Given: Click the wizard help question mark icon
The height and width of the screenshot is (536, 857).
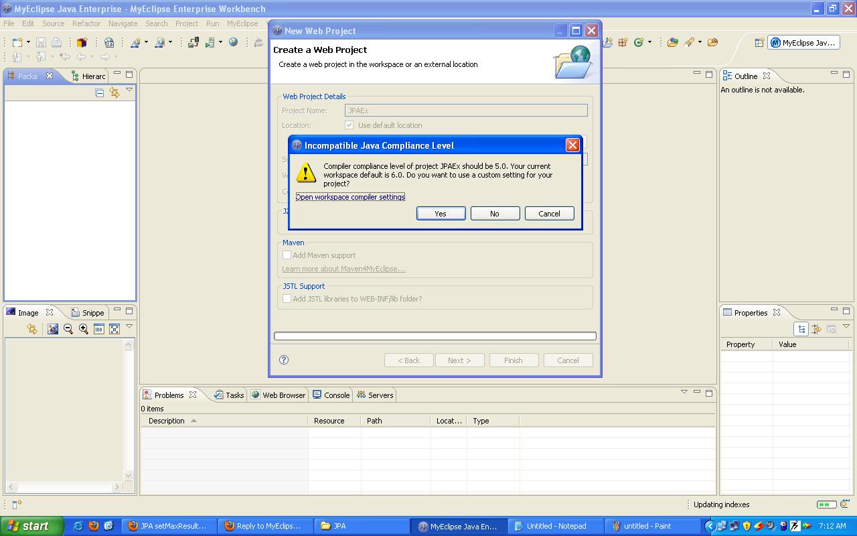Looking at the screenshot, I should pyautogui.click(x=284, y=360).
